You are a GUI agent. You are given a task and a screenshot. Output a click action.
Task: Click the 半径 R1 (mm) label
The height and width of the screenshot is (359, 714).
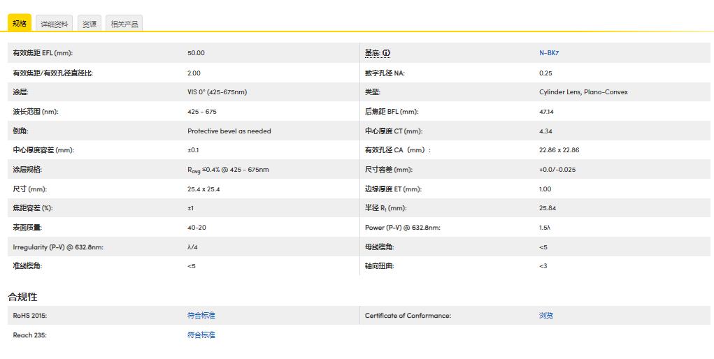[386, 208]
